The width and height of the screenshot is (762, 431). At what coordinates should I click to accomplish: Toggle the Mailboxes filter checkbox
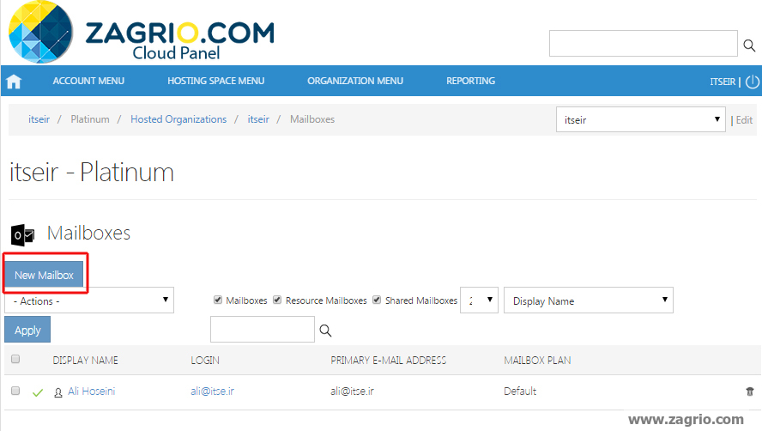[218, 300]
